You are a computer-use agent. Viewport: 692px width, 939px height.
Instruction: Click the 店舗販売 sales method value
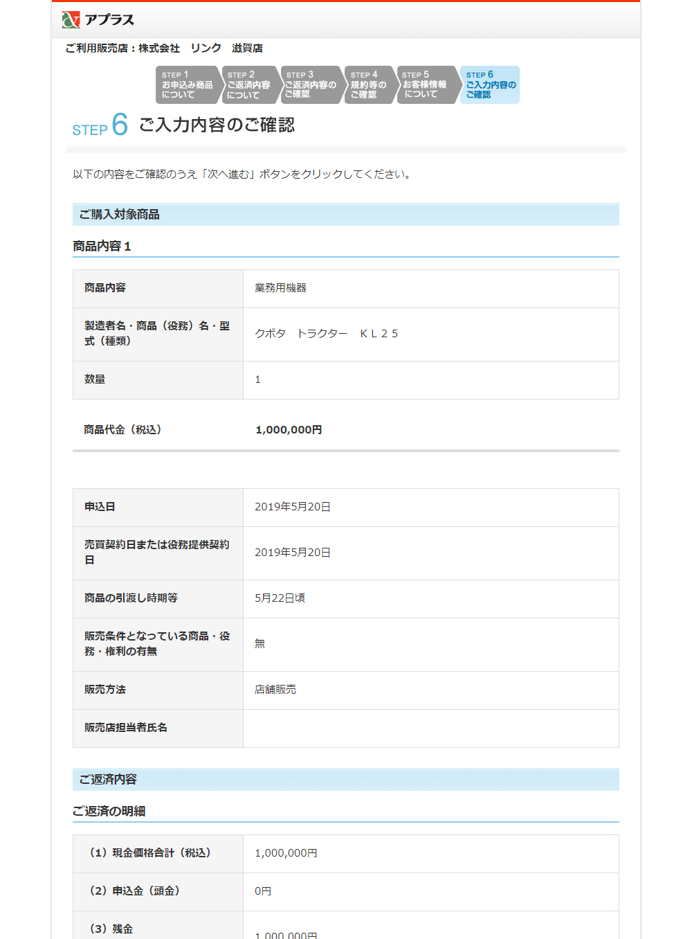coord(275,690)
